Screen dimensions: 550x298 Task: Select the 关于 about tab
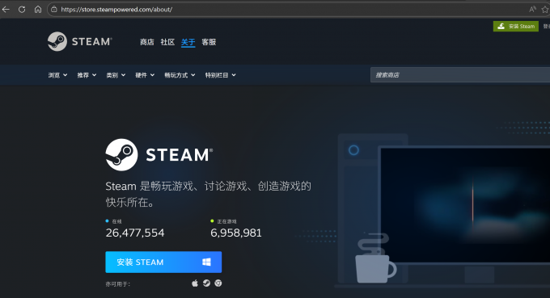188,42
